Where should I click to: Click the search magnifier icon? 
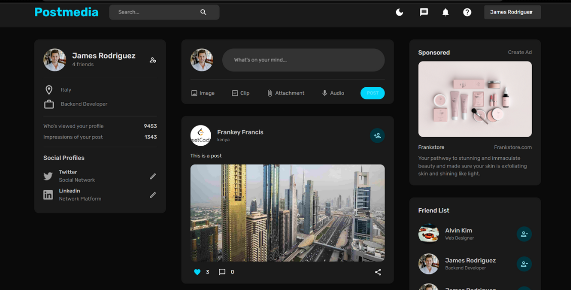click(203, 12)
